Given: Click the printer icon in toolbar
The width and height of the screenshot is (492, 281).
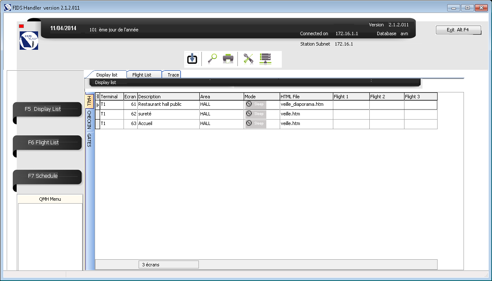Looking at the screenshot, I should pyautogui.click(x=228, y=59).
